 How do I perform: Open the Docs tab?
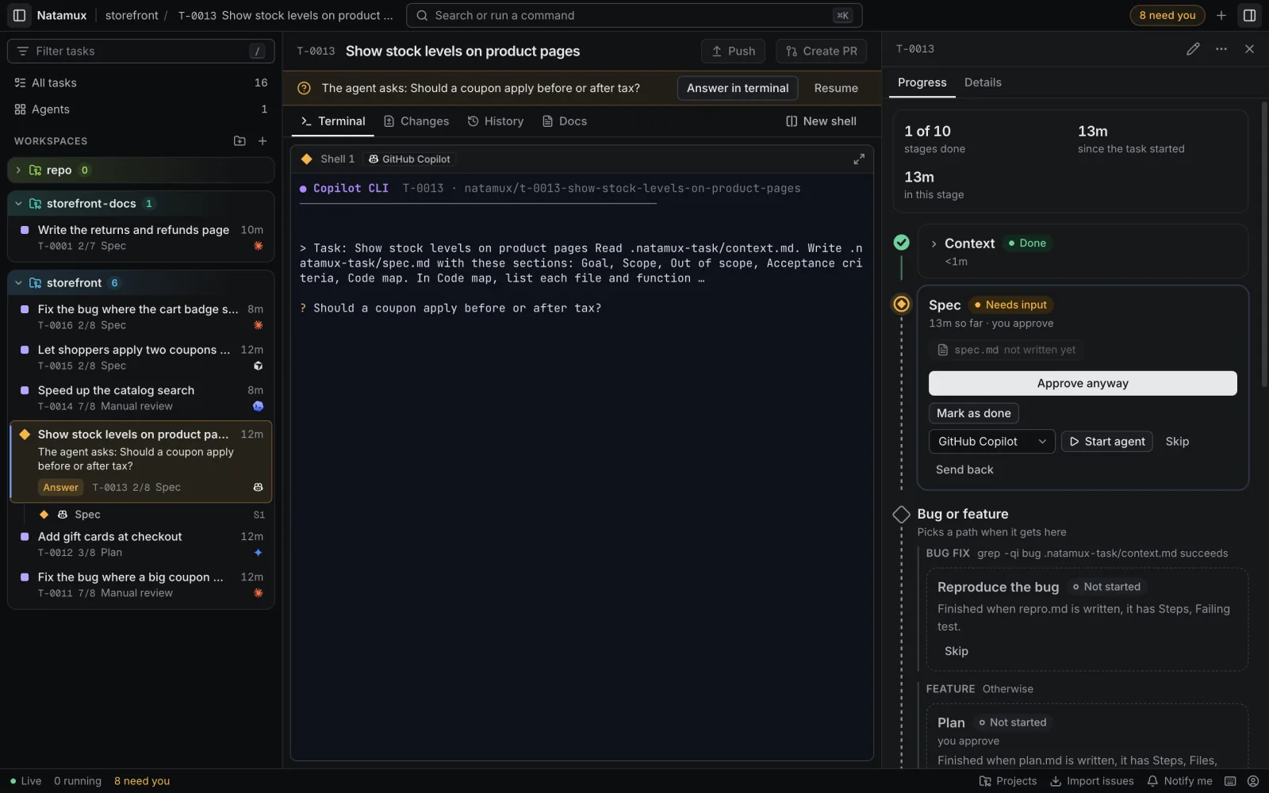pos(565,121)
